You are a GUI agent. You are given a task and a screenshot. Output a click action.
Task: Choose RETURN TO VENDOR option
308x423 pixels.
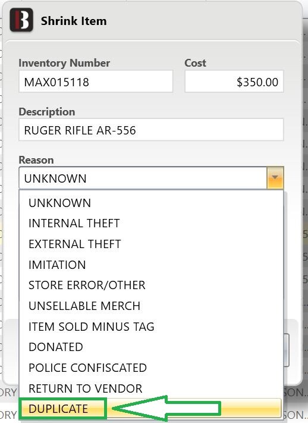pyautogui.click(x=151, y=388)
